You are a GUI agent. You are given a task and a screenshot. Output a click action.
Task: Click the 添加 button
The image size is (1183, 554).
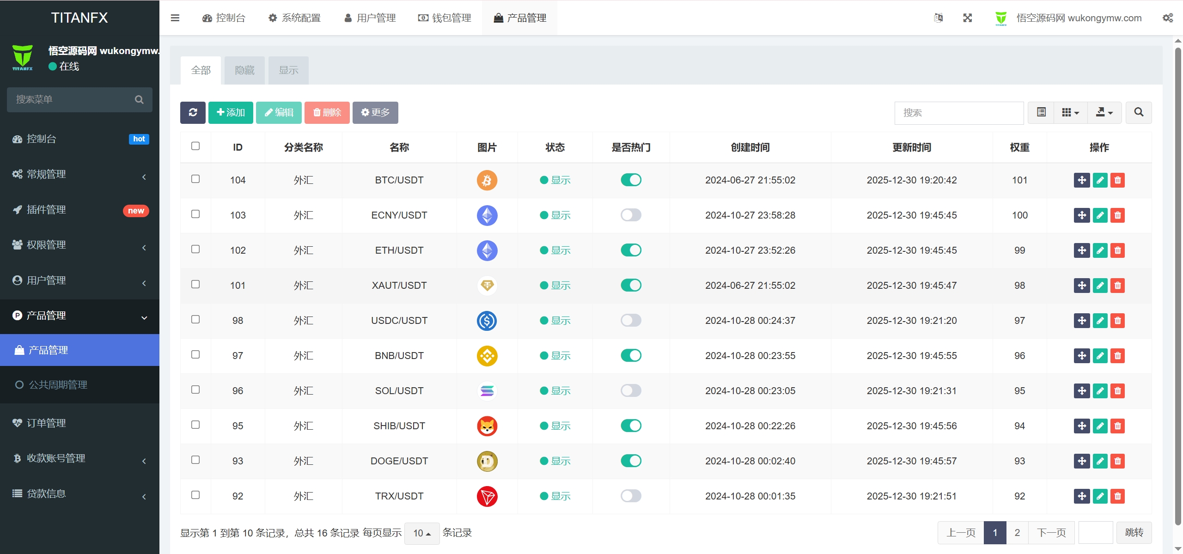(x=231, y=112)
